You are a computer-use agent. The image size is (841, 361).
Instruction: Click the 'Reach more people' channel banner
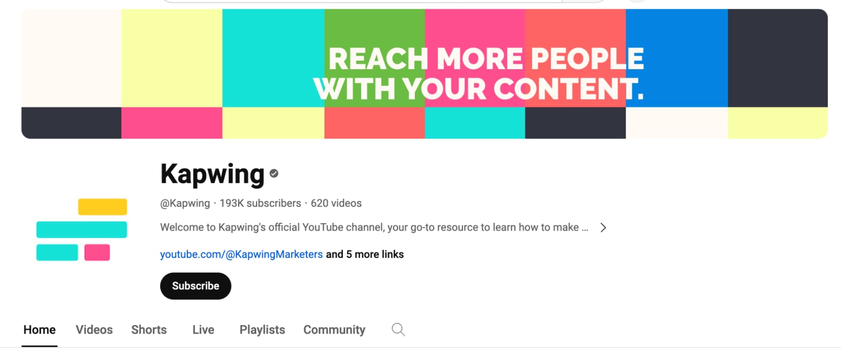point(424,74)
